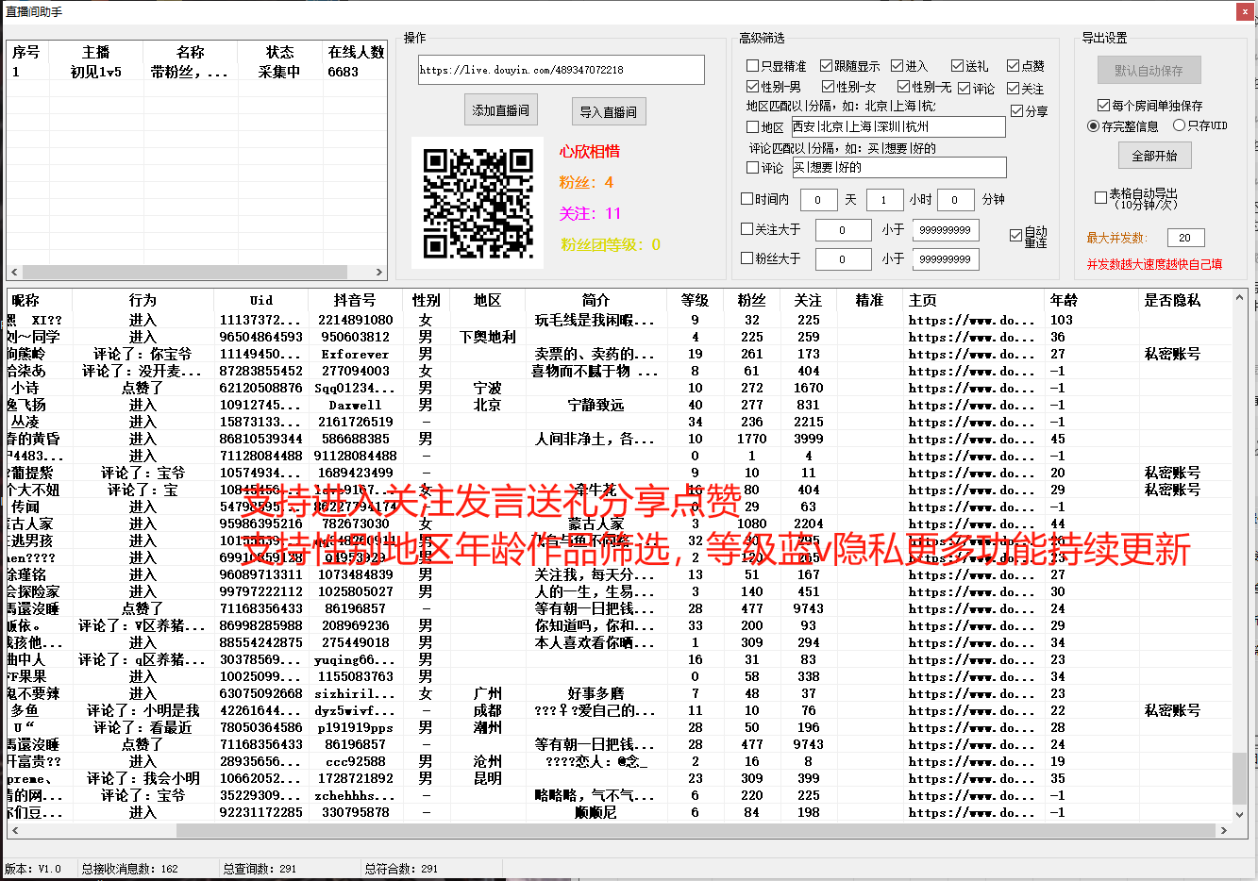
Task: Click the live room URL input field
Action: [562, 70]
